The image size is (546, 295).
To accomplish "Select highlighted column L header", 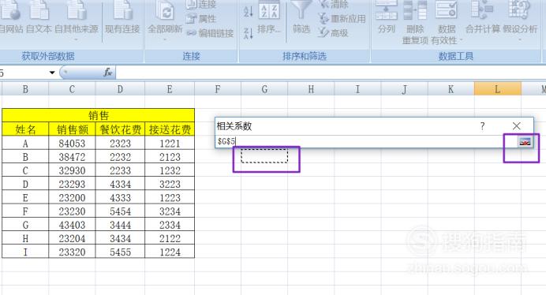I will pos(498,89).
